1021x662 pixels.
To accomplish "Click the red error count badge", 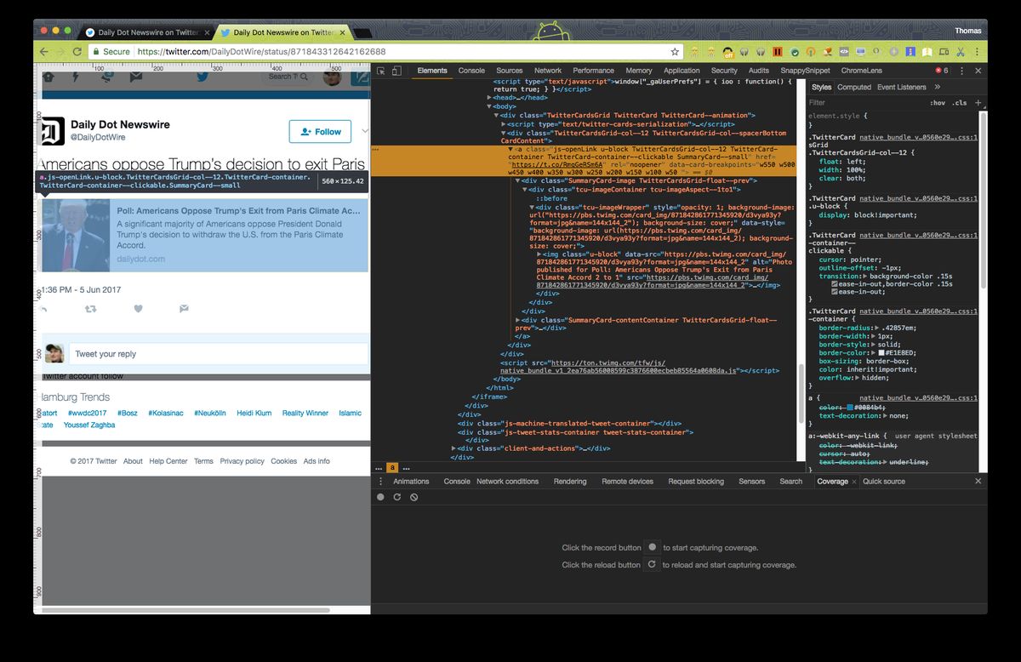I will point(942,71).
